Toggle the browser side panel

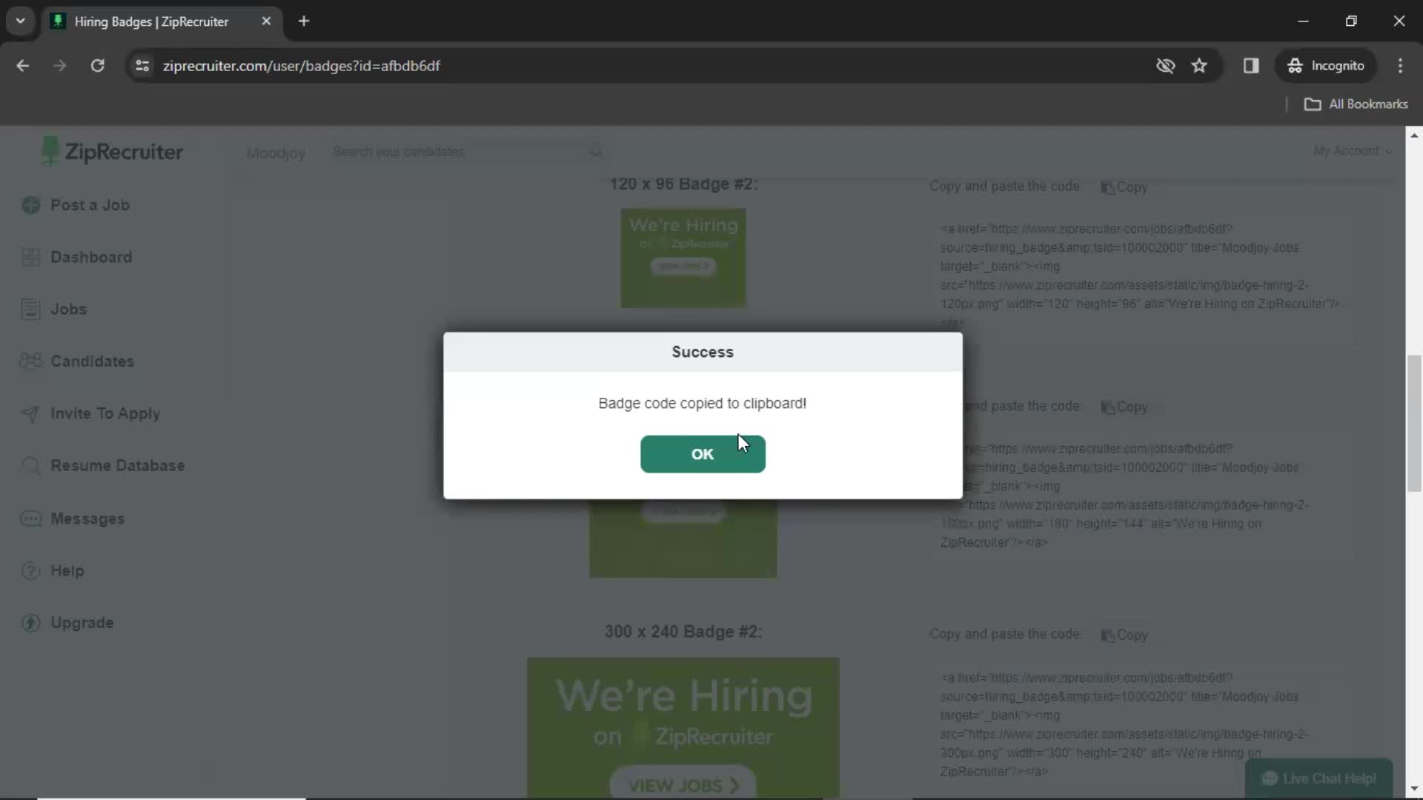[x=1251, y=66]
